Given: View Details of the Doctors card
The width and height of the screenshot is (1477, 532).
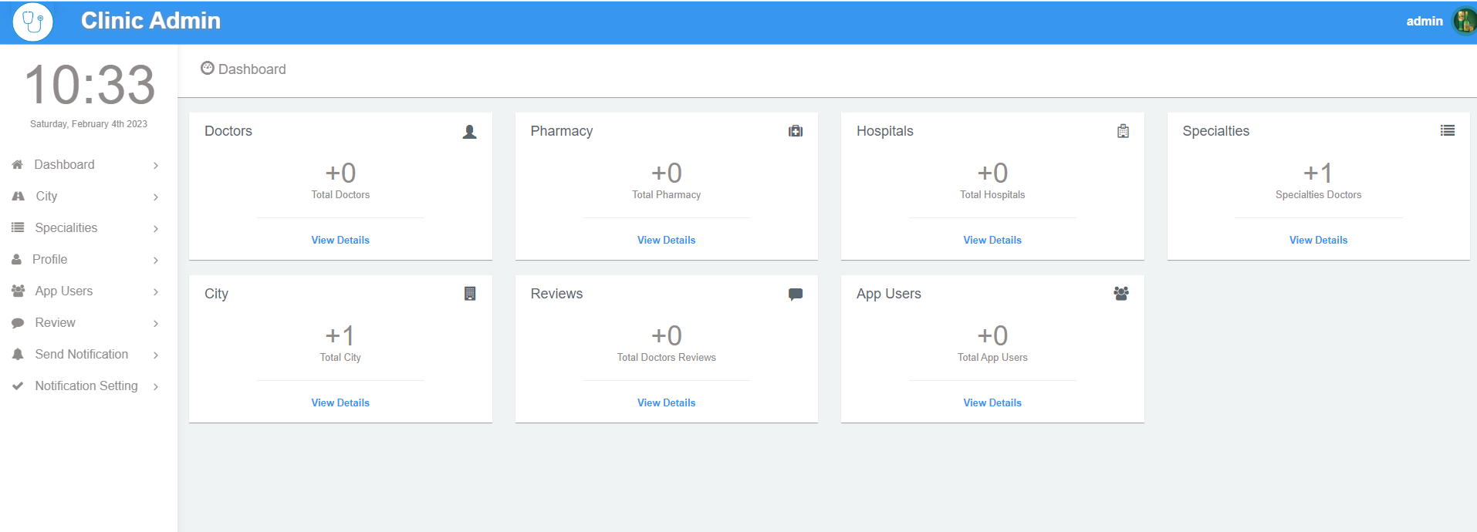Looking at the screenshot, I should pos(340,240).
